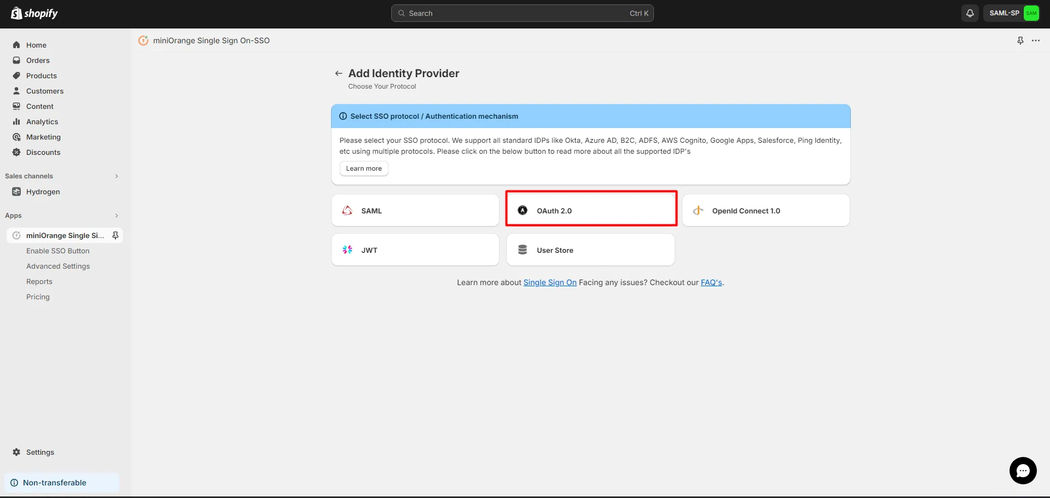Click miniOrange sidebar app icon
Screen dimensions: 1050x498
click(16, 235)
